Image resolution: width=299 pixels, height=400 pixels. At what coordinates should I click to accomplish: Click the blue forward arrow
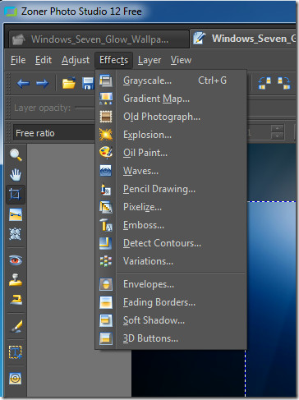click(x=43, y=83)
